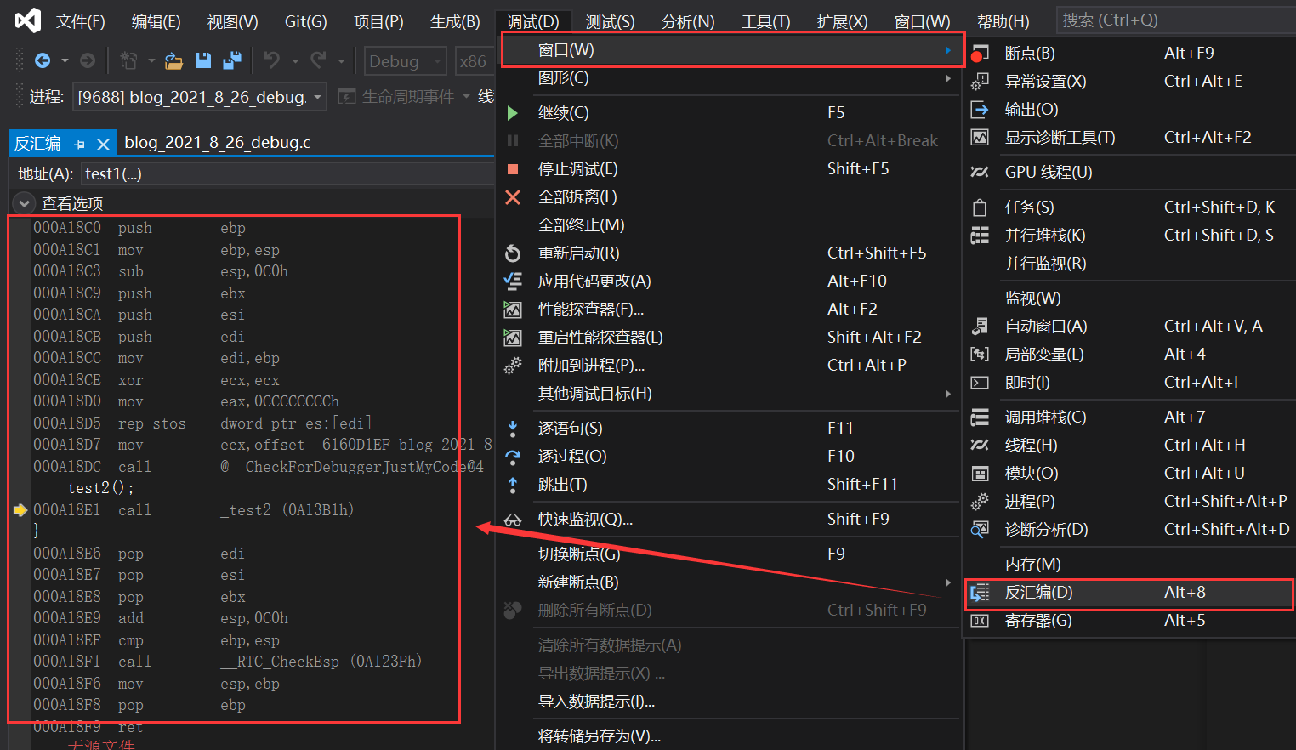The width and height of the screenshot is (1296, 750).
Task: Click 重新启动(R) restart item
Action: (727, 253)
